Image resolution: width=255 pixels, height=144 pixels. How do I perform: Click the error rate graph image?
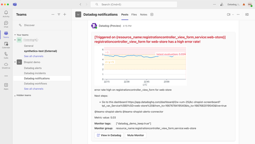tap(140, 66)
